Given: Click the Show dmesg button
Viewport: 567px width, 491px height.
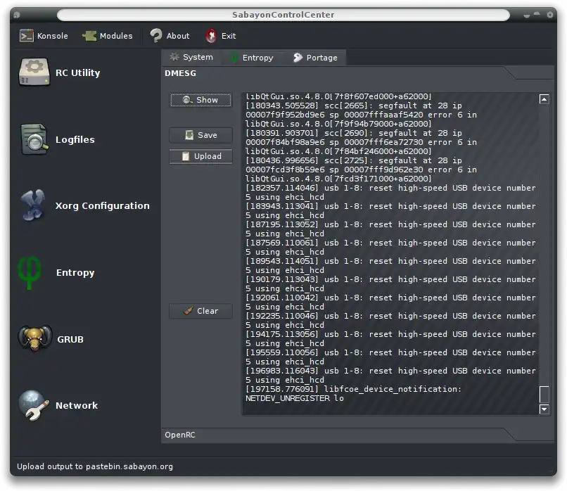Looking at the screenshot, I should pyautogui.click(x=200, y=100).
